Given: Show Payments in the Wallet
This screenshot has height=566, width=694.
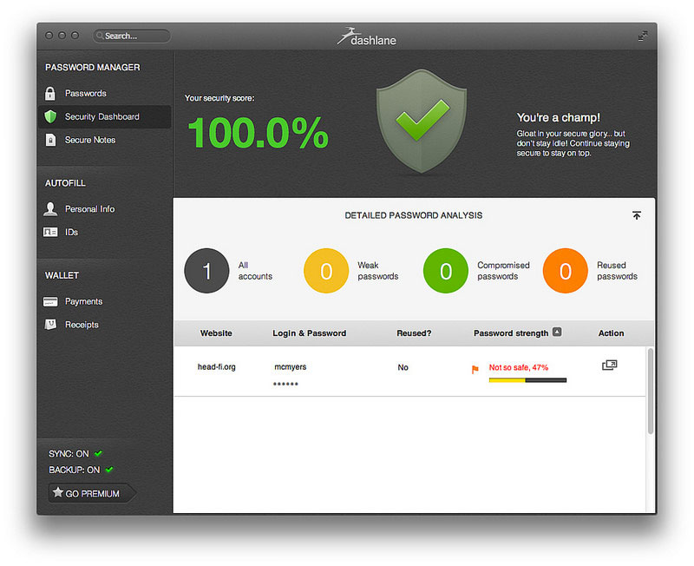Looking at the screenshot, I should (104, 301).
